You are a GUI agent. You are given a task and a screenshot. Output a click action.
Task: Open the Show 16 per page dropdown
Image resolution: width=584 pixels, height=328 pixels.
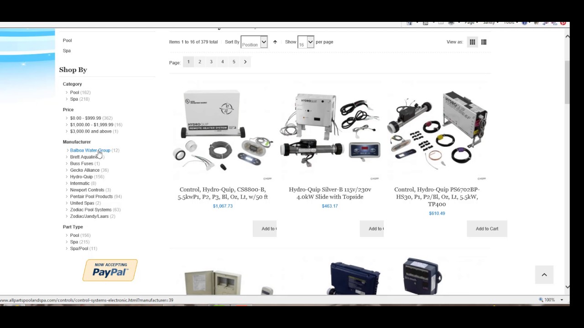click(x=305, y=42)
